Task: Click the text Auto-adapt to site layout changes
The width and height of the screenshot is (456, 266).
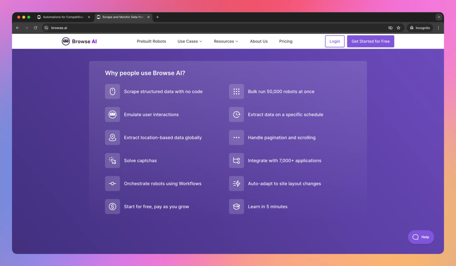Action: pos(285,184)
